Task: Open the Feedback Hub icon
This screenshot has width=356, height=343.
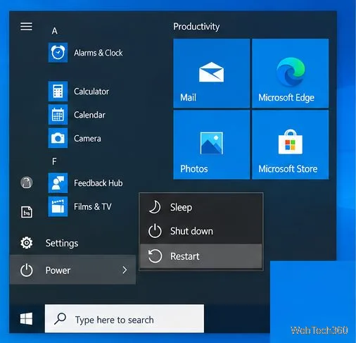Action: click(58, 183)
